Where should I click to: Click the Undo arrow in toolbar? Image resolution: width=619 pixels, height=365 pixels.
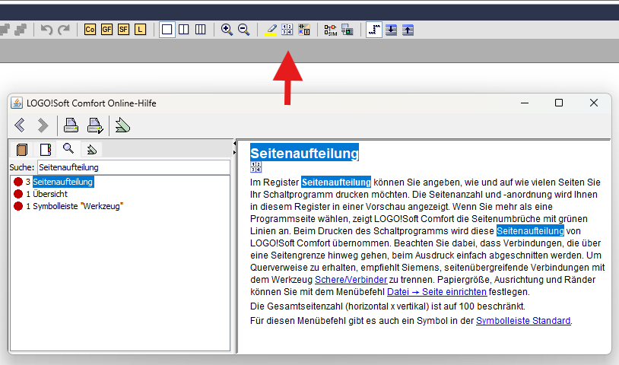(46, 30)
